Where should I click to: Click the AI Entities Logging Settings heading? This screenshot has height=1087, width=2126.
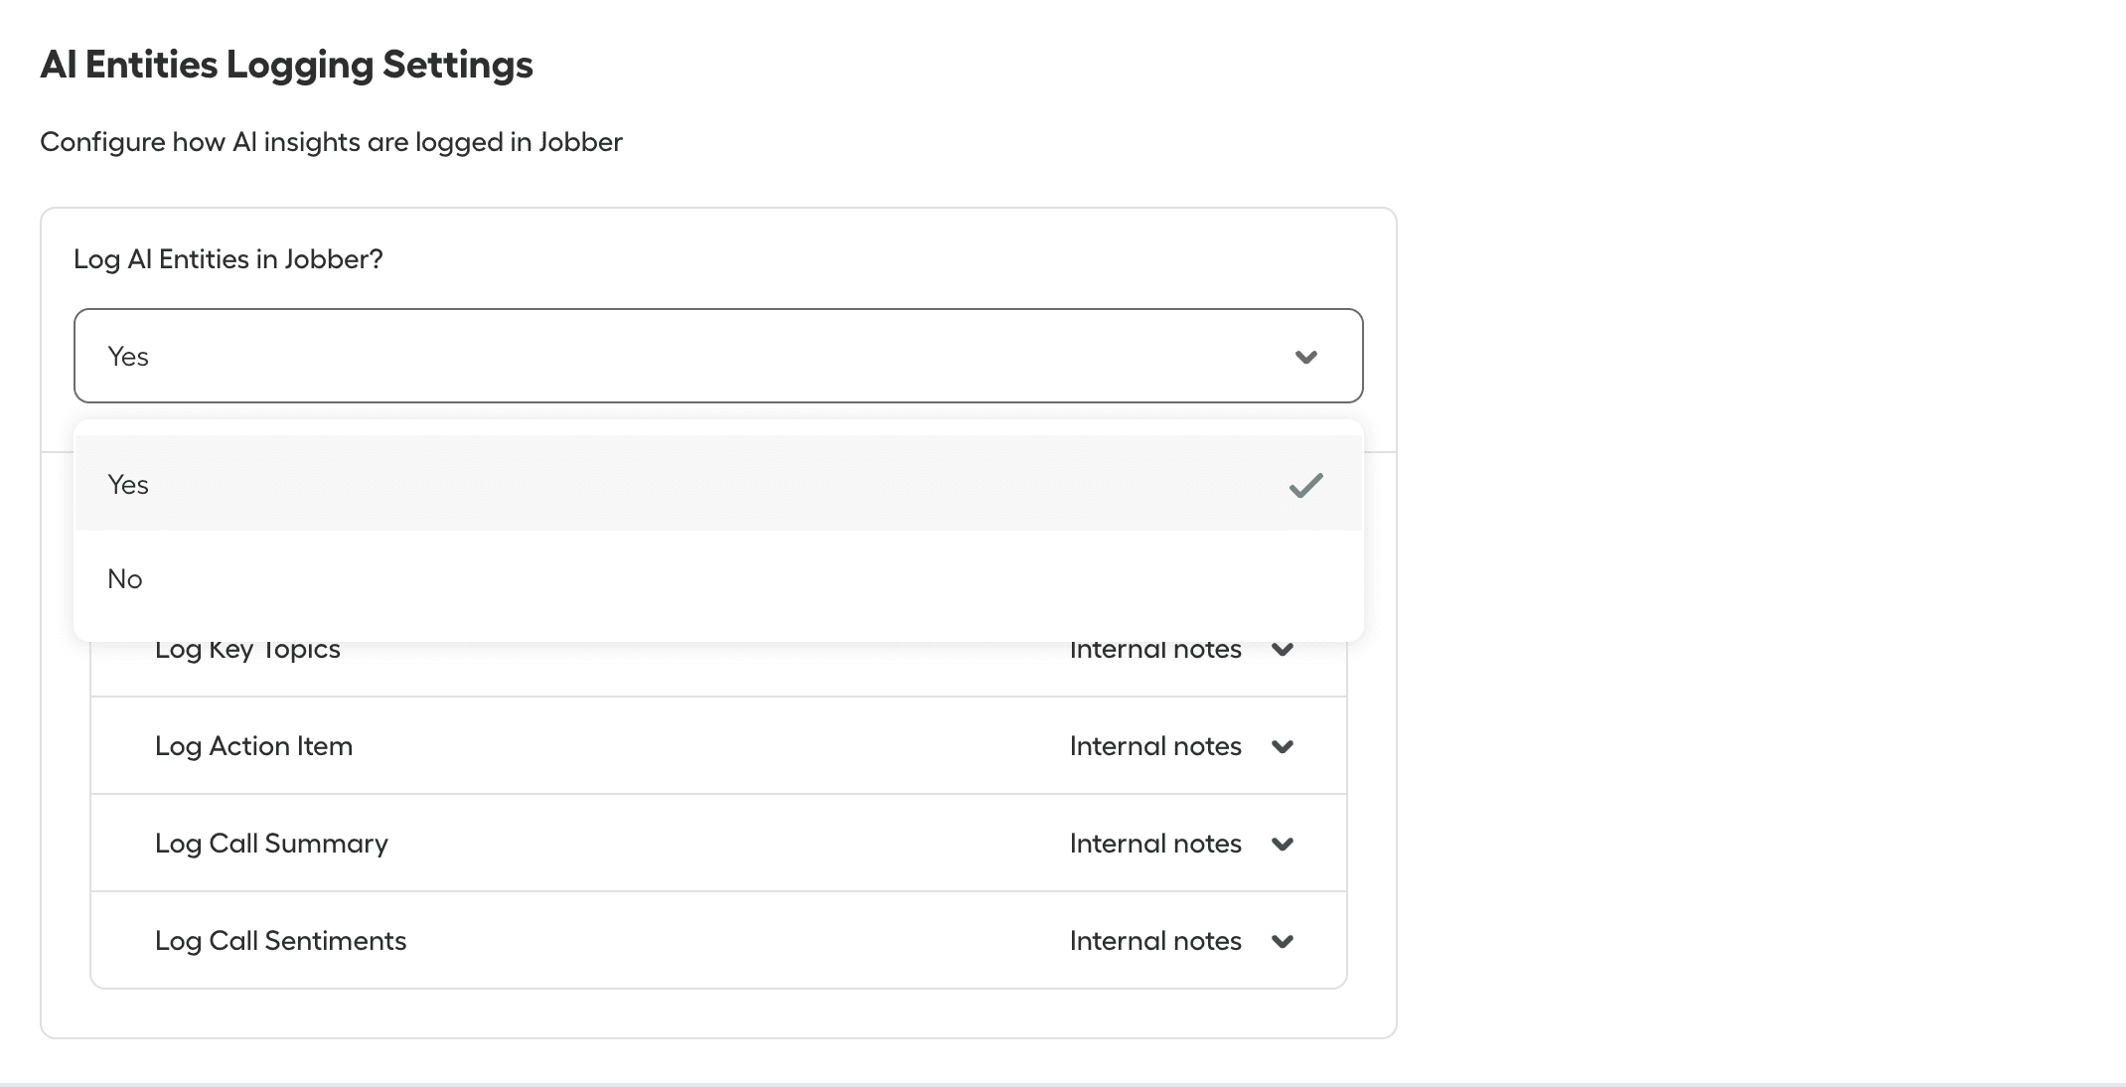(286, 64)
